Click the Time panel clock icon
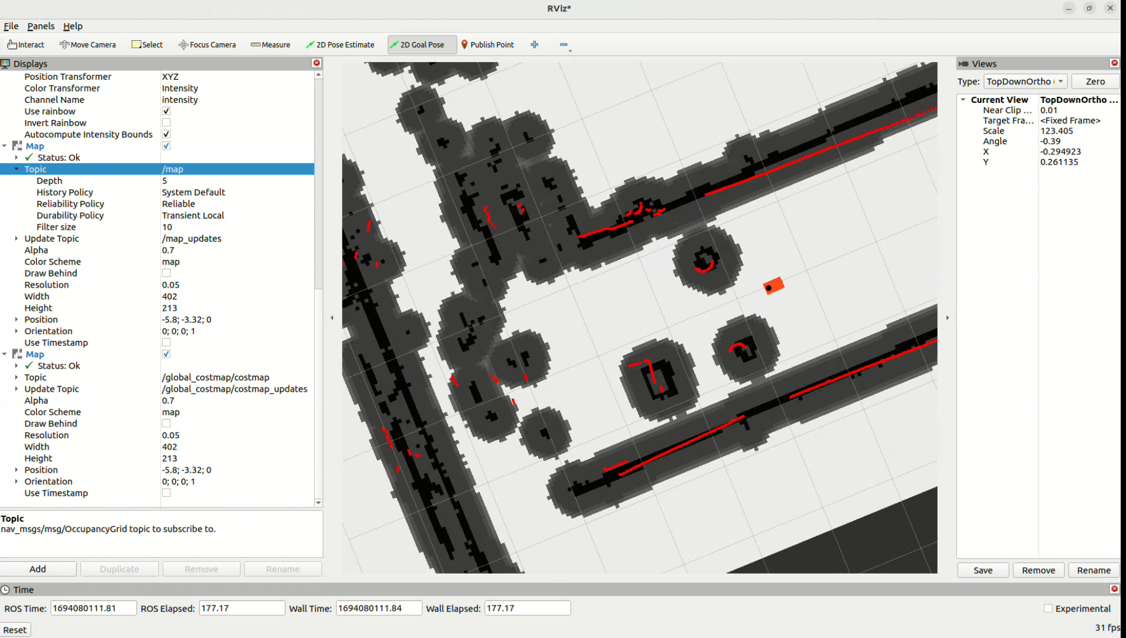Image resolution: width=1126 pixels, height=638 pixels. [5, 590]
